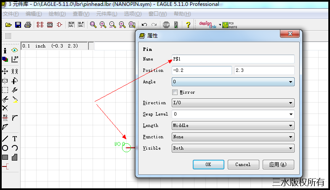Select the Text tool in left toolbar
The image size is (330, 190).
coord(15,139)
